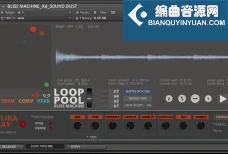Viewport: 228px width, 154px height.
Task: Click the first round dial right of LOOP START
Action: click(169, 99)
